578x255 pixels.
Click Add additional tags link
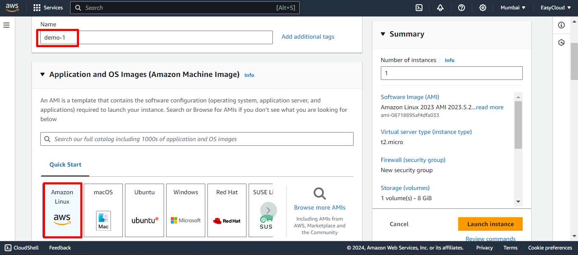[x=308, y=37]
